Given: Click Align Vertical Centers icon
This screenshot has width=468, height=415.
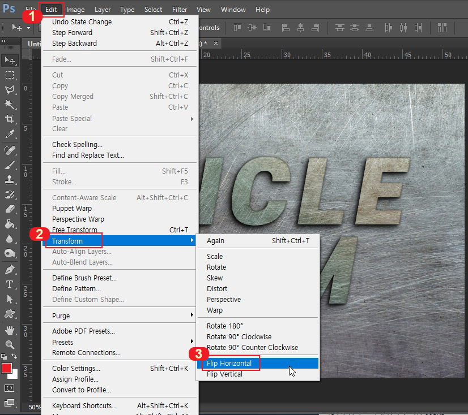Looking at the screenshot, I should [252, 28].
